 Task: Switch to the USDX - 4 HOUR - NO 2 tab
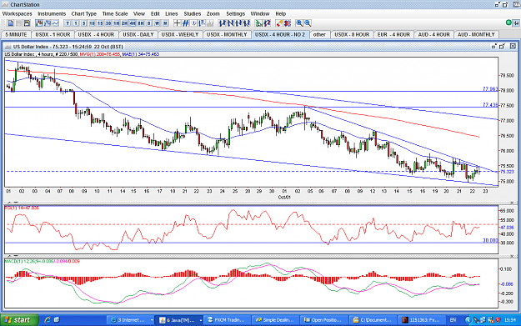[x=280, y=34]
